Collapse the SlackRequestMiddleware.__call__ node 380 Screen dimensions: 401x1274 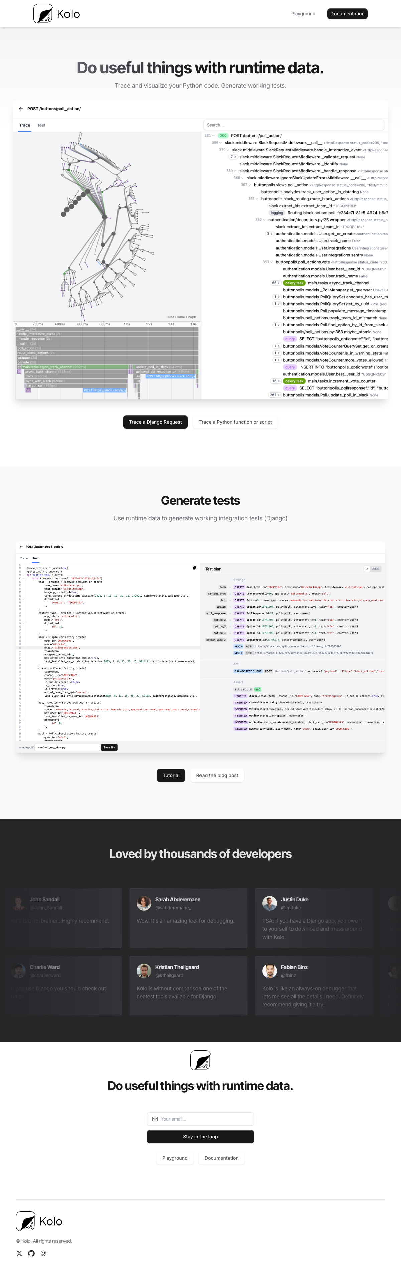(217, 143)
